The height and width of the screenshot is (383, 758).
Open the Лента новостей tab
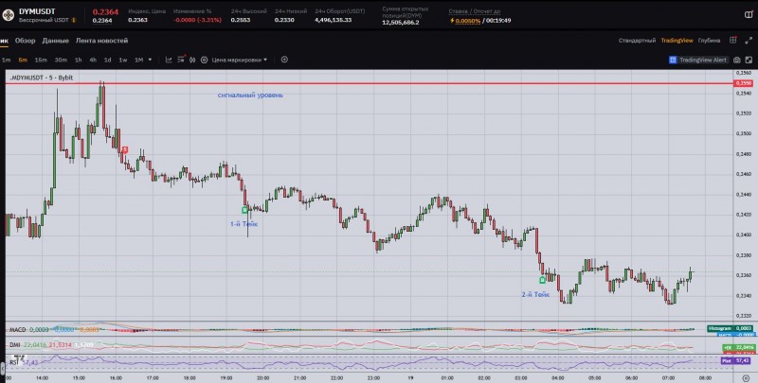(x=101, y=41)
